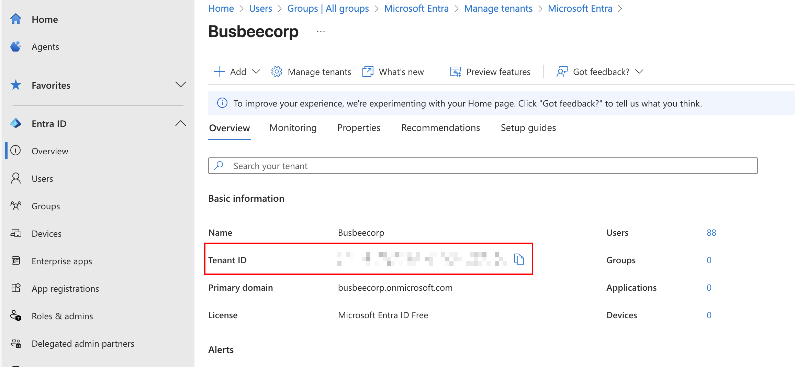Screen dimensions: 795x367
Task: Go to Groups | All groups breadcrumb
Action: pyautogui.click(x=328, y=8)
